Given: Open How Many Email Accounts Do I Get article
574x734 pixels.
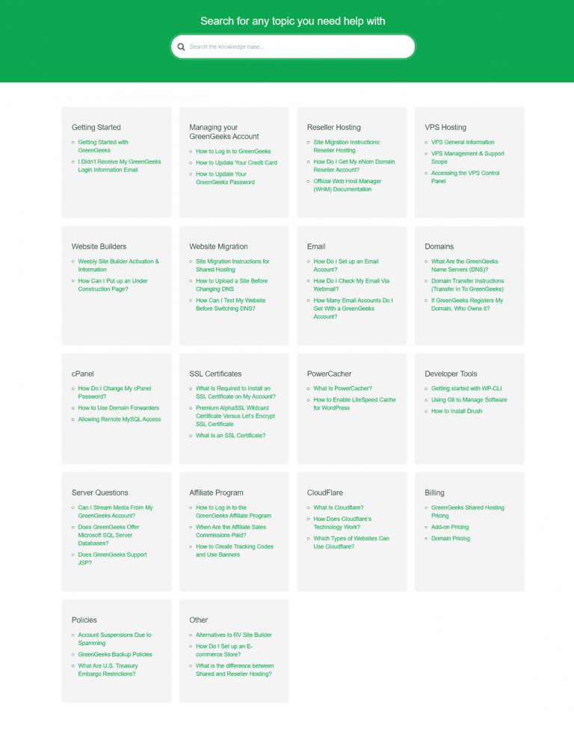Looking at the screenshot, I should tap(353, 309).
